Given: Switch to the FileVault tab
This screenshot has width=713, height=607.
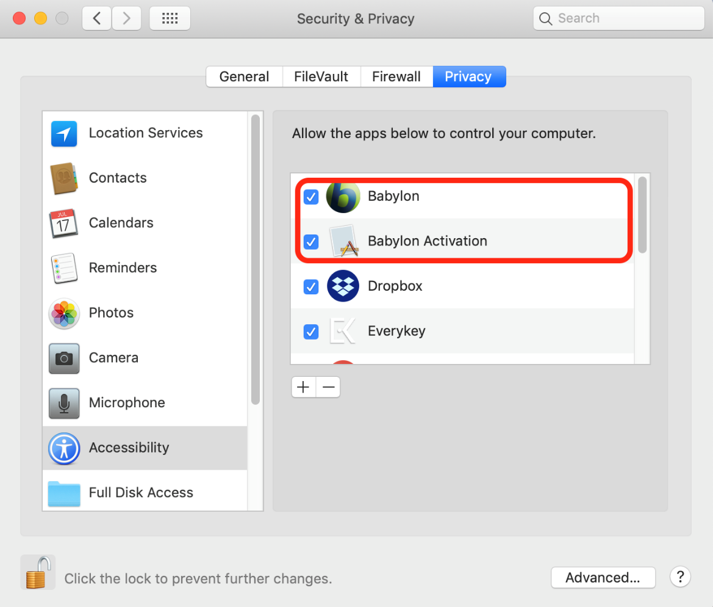Looking at the screenshot, I should [x=321, y=76].
